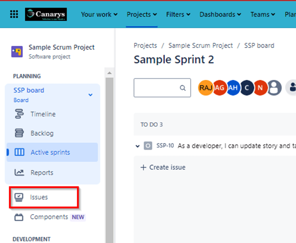Viewport: 296px width, 243px height.
Task: Click the Canarys logo
Action: click(x=46, y=14)
